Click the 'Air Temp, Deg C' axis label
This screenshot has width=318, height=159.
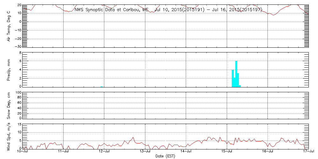[x=9, y=26]
